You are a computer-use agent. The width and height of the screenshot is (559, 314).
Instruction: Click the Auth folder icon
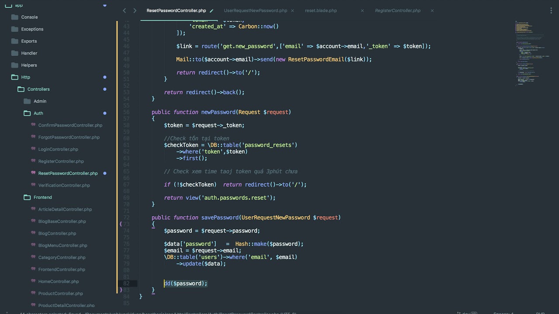click(27, 113)
